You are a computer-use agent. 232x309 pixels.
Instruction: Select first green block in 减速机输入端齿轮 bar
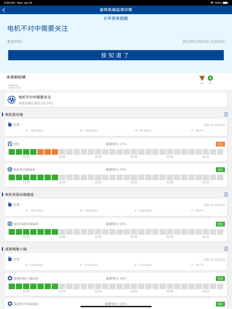pyautogui.click(x=12, y=286)
